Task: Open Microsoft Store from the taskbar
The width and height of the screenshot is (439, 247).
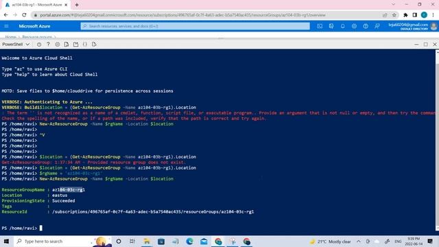Action: click(x=161, y=241)
